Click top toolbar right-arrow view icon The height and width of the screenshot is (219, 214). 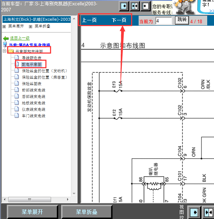click(124, 6)
